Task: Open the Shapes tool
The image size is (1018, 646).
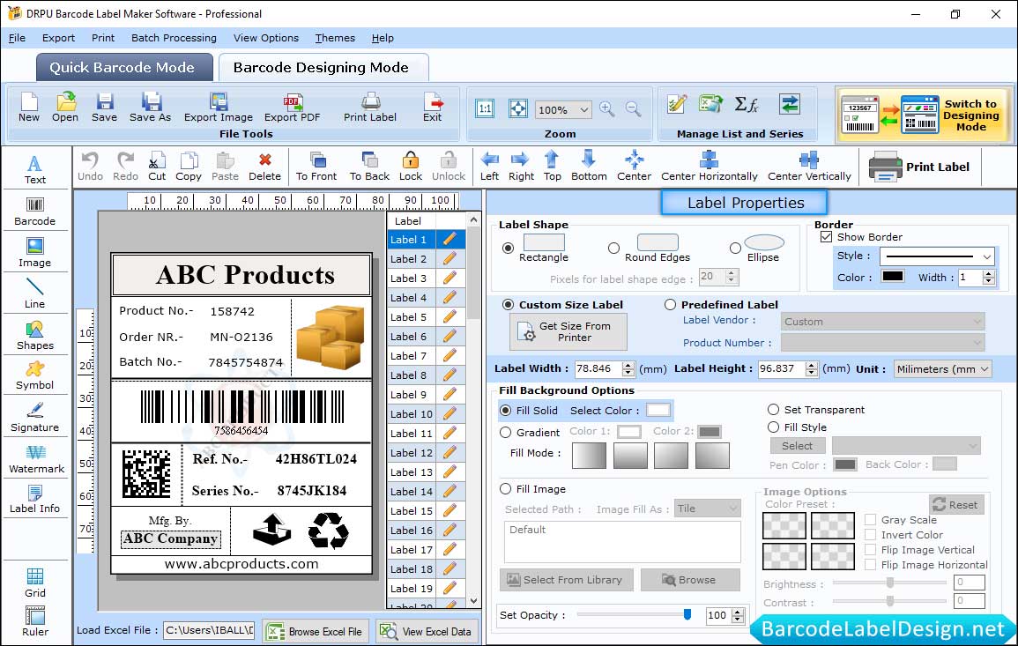Action: pyautogui.click(x=35, y=335)
